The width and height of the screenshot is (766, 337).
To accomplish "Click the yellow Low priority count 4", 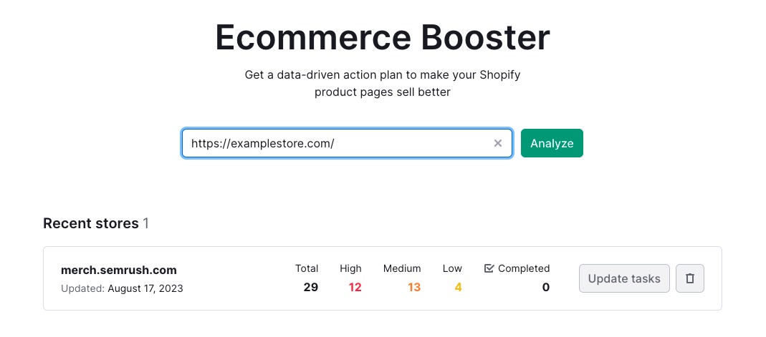I will click(458, 287).
